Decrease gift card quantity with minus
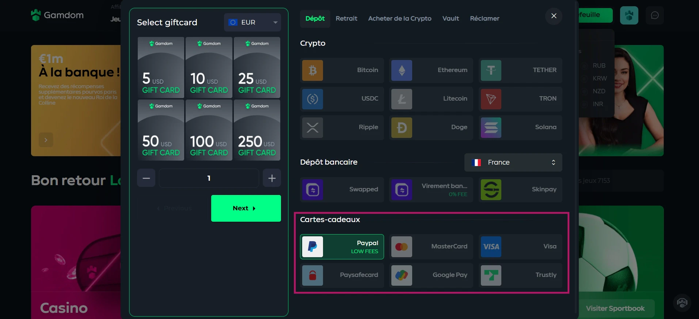Viewport: 699px width, 319px height. [146, 178]
